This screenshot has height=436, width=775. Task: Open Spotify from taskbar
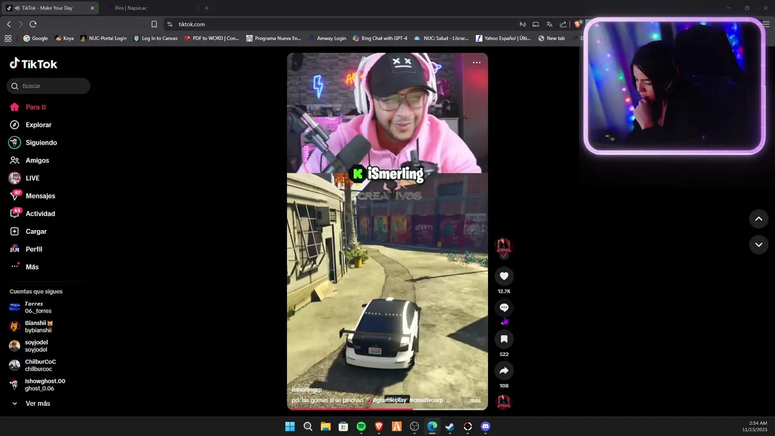[361, 426]
